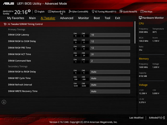Click the DRAM Command Rate value field

click(110, 61)
